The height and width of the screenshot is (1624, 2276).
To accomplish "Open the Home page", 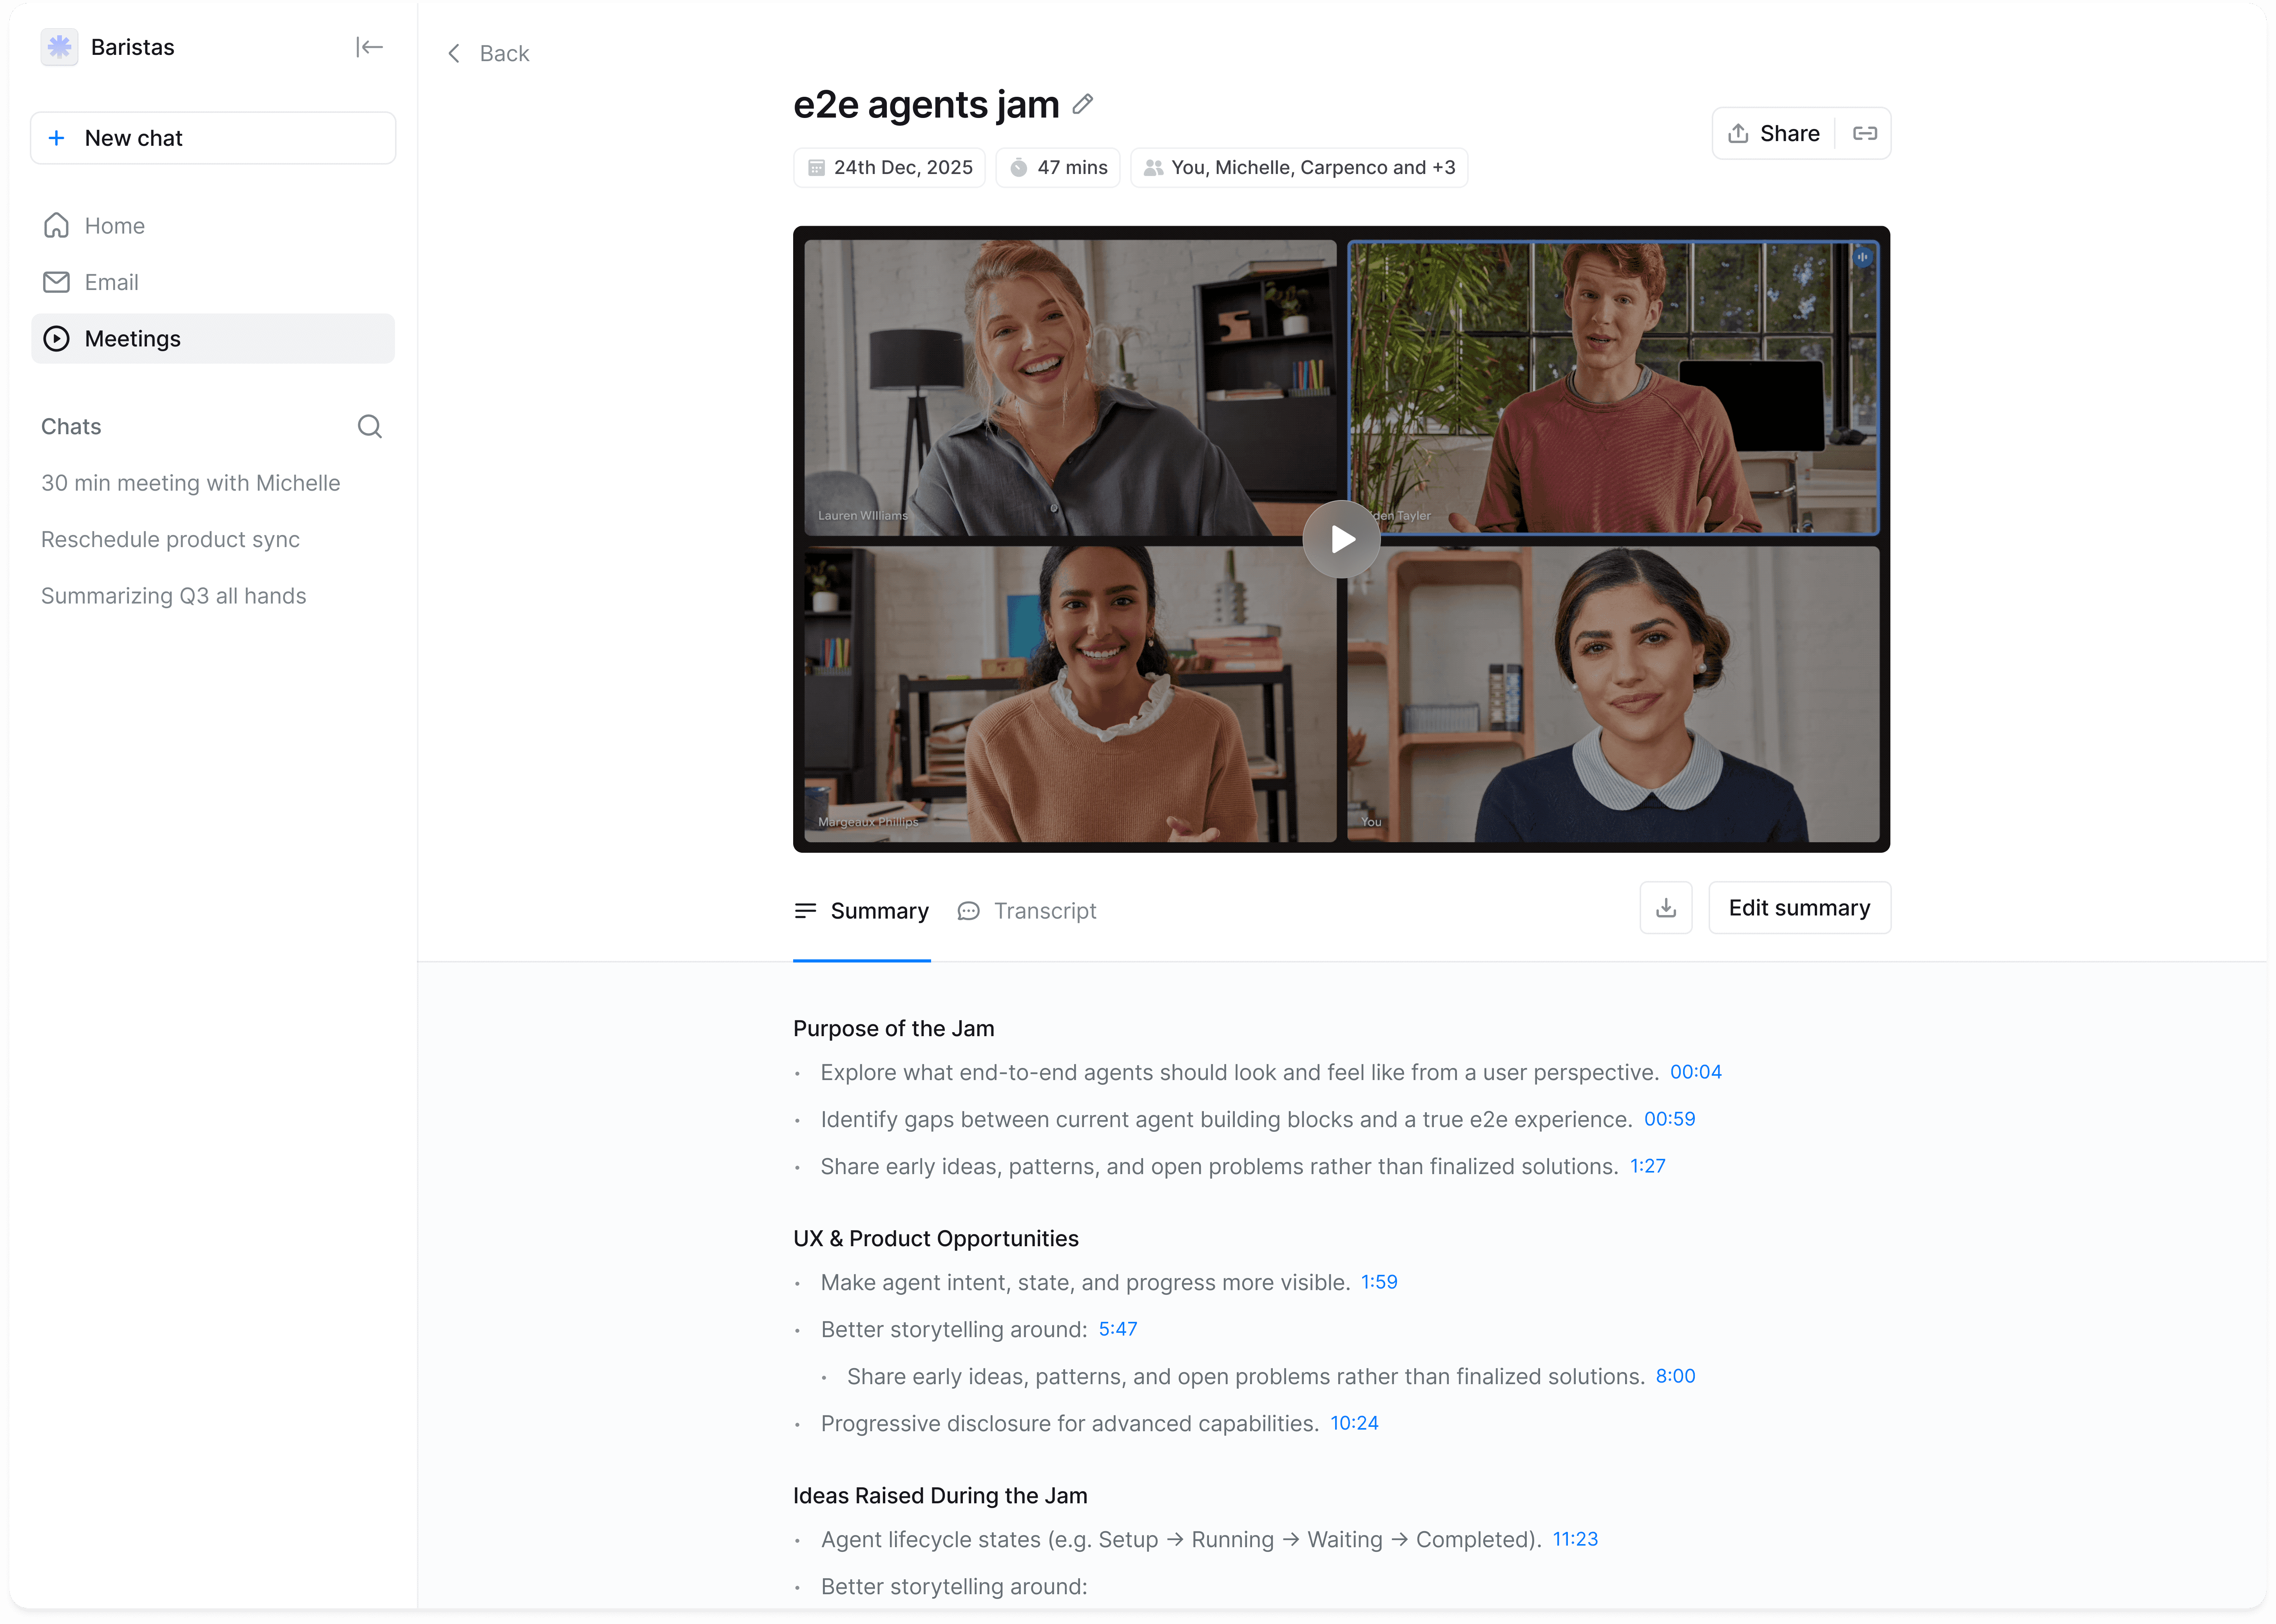I will click(x=114, y=226).
